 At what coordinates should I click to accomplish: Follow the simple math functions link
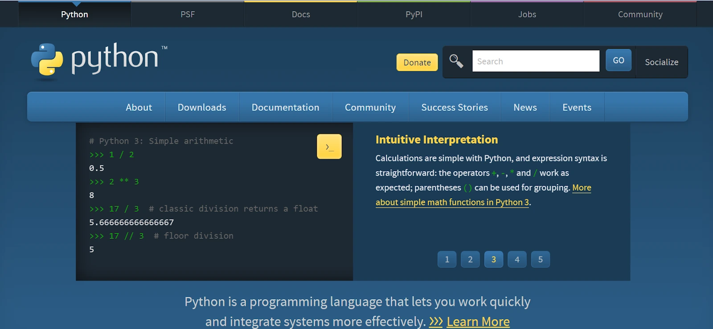(x=452, y=202)
